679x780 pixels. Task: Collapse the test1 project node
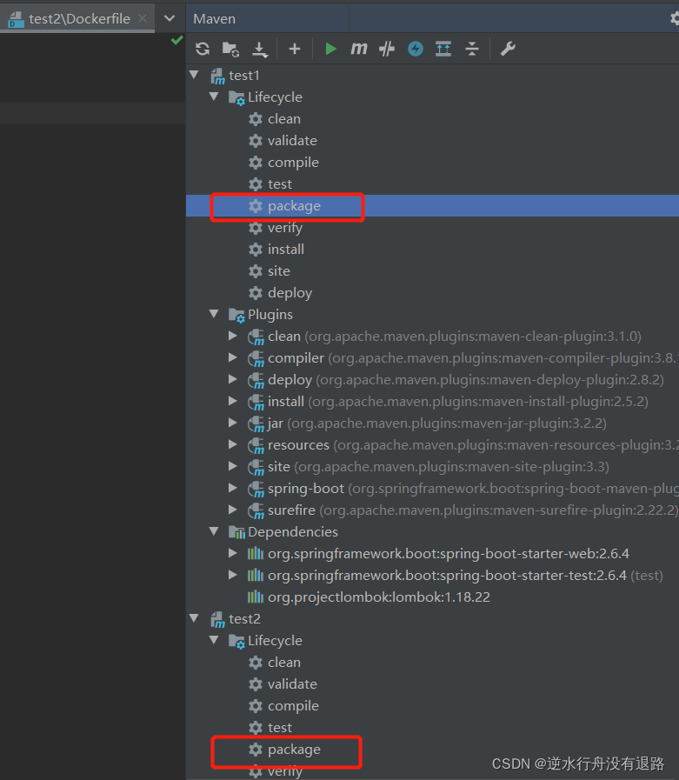pyautogui.click(x=195, y=75)
